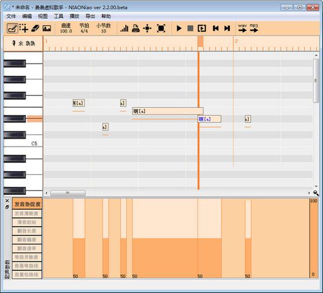Click the 节拍 4/4 time signature
Image resolution: width=323 pixels, height=293 pixels.
pyautogui.click(x=84, y=28)
